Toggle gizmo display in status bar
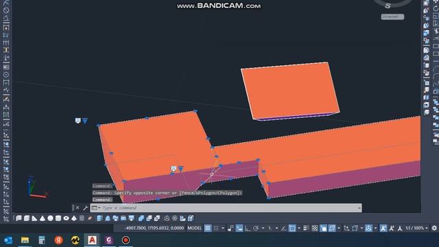The width and height of the screenshot is (439, 247). click(368, 228)
